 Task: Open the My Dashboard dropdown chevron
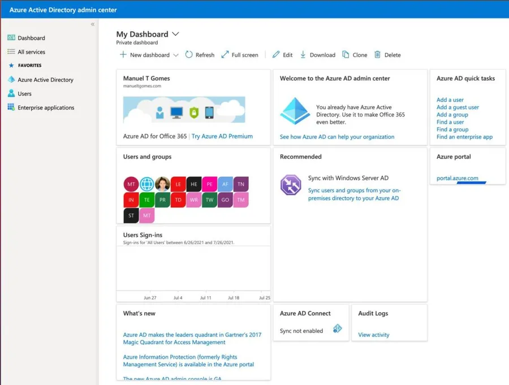coord(175,34)
